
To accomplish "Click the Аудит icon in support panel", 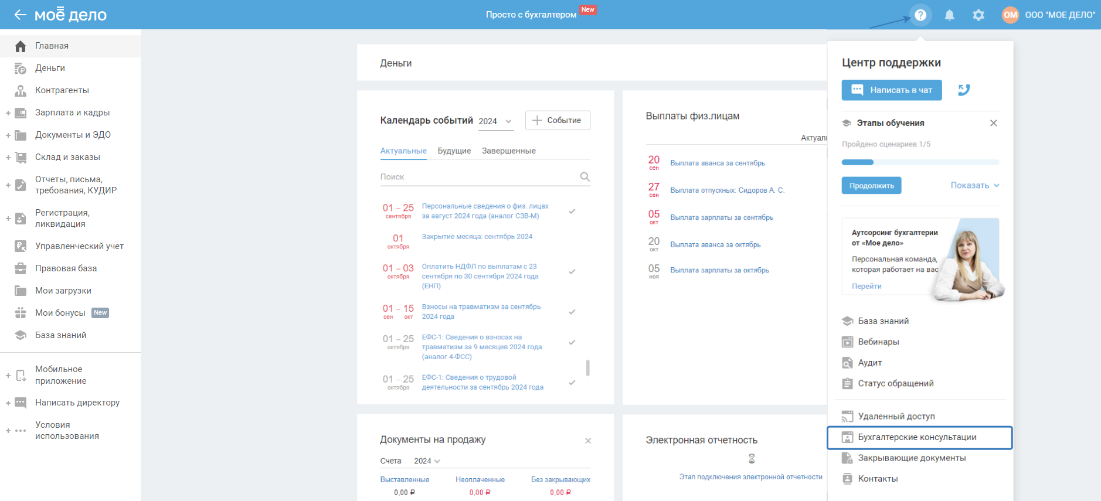I will (x=847, y=363).
